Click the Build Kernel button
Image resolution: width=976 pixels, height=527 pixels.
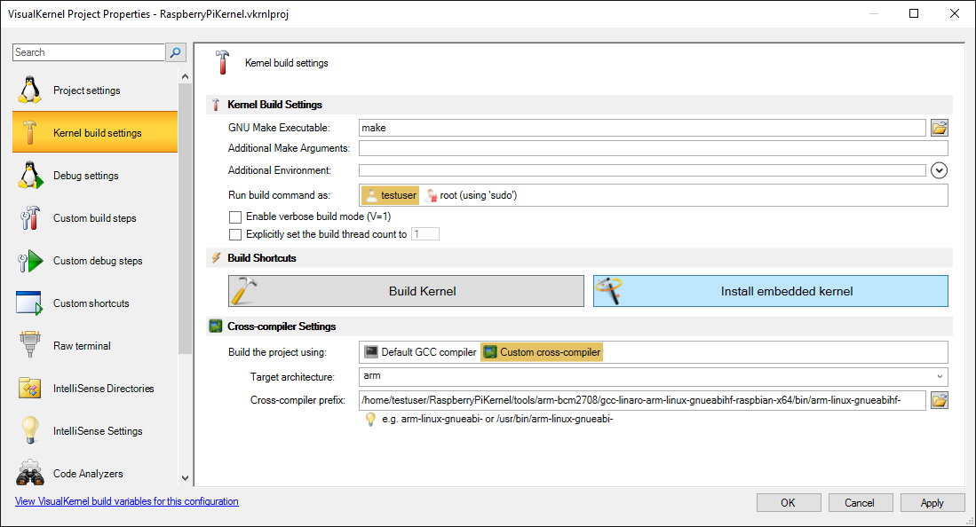tap(406, 291)
